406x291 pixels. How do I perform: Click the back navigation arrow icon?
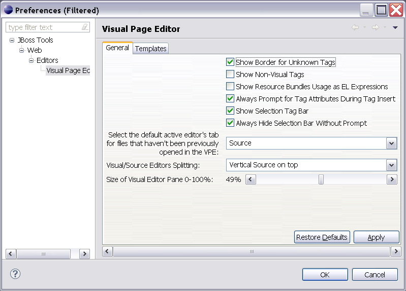pos(355,28)
